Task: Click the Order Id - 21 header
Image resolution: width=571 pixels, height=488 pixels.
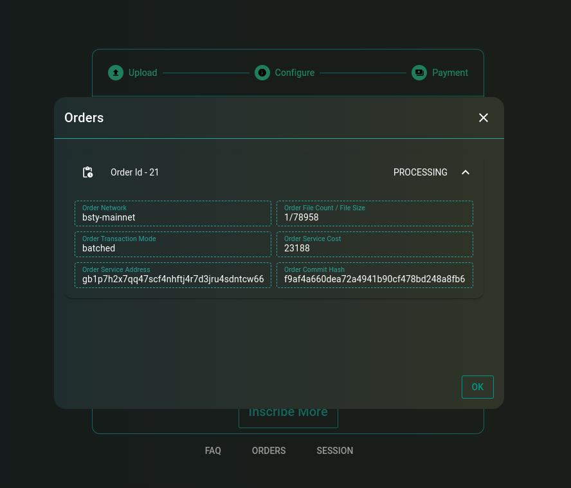Action: [135, 172]
